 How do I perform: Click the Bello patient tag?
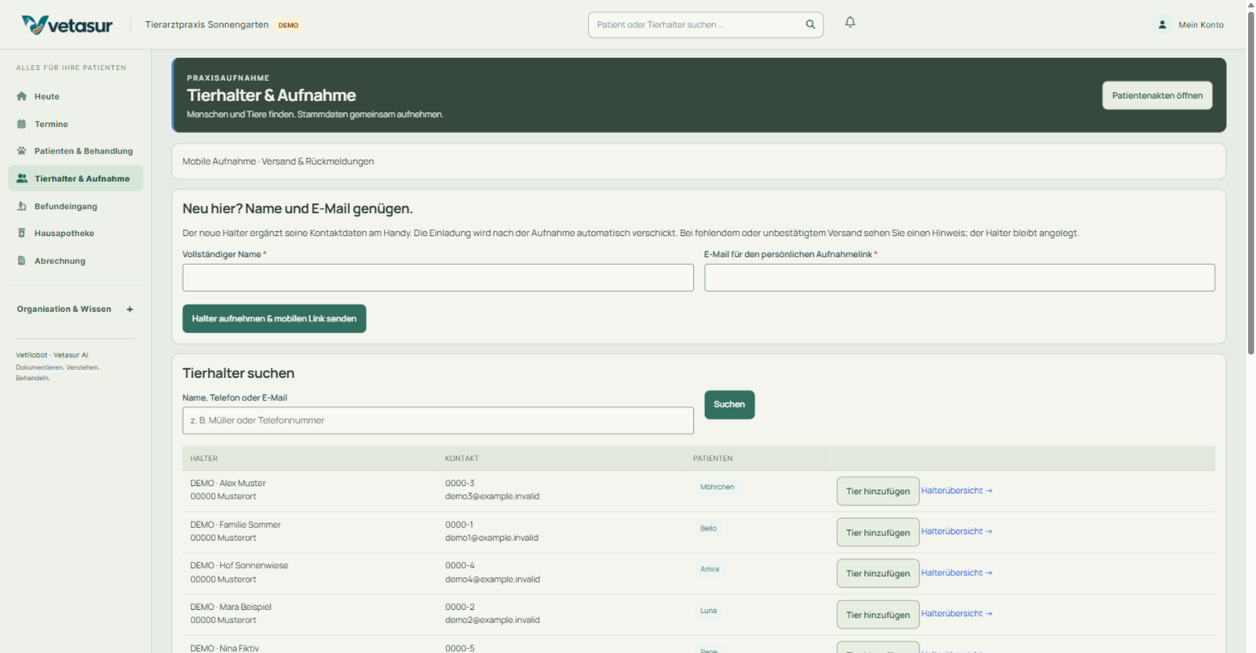(708, 528)
